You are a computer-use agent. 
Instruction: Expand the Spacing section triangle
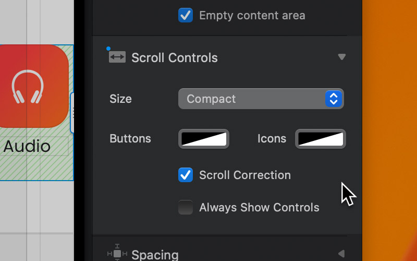point(341,253)
